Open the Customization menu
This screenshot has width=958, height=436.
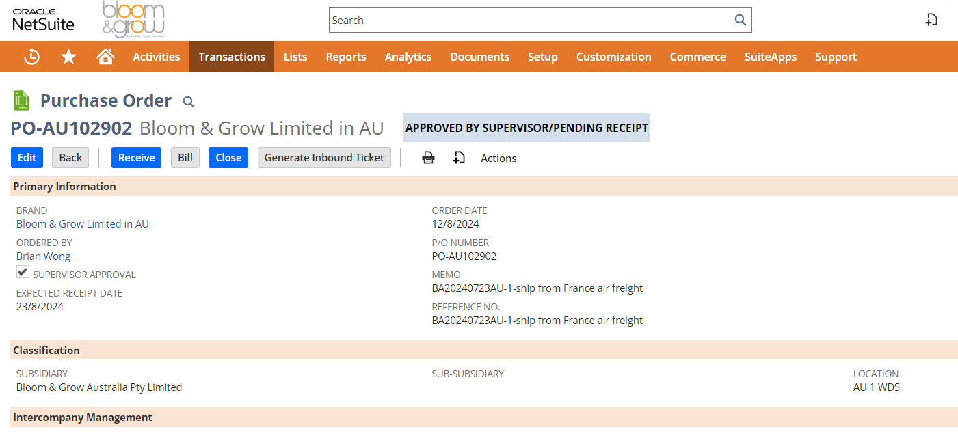[614, 57]
